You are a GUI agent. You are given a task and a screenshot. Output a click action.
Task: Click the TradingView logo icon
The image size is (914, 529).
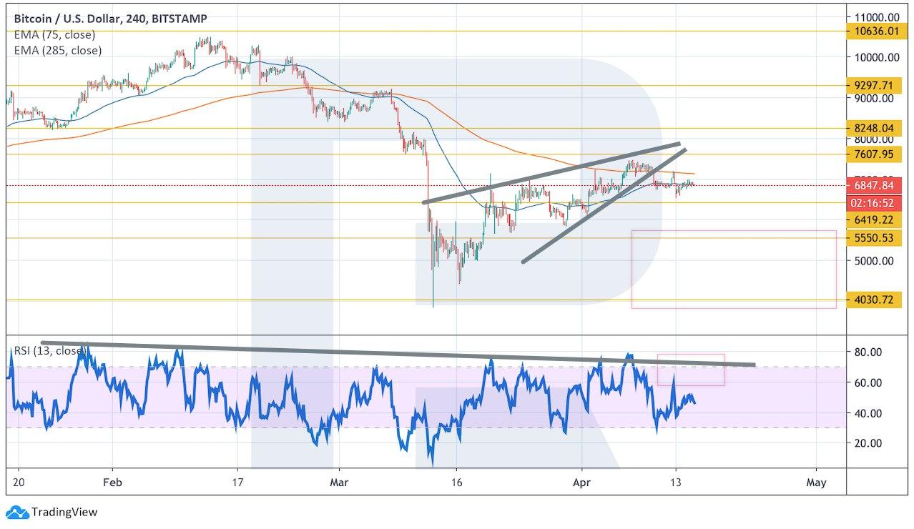[16, 512]
